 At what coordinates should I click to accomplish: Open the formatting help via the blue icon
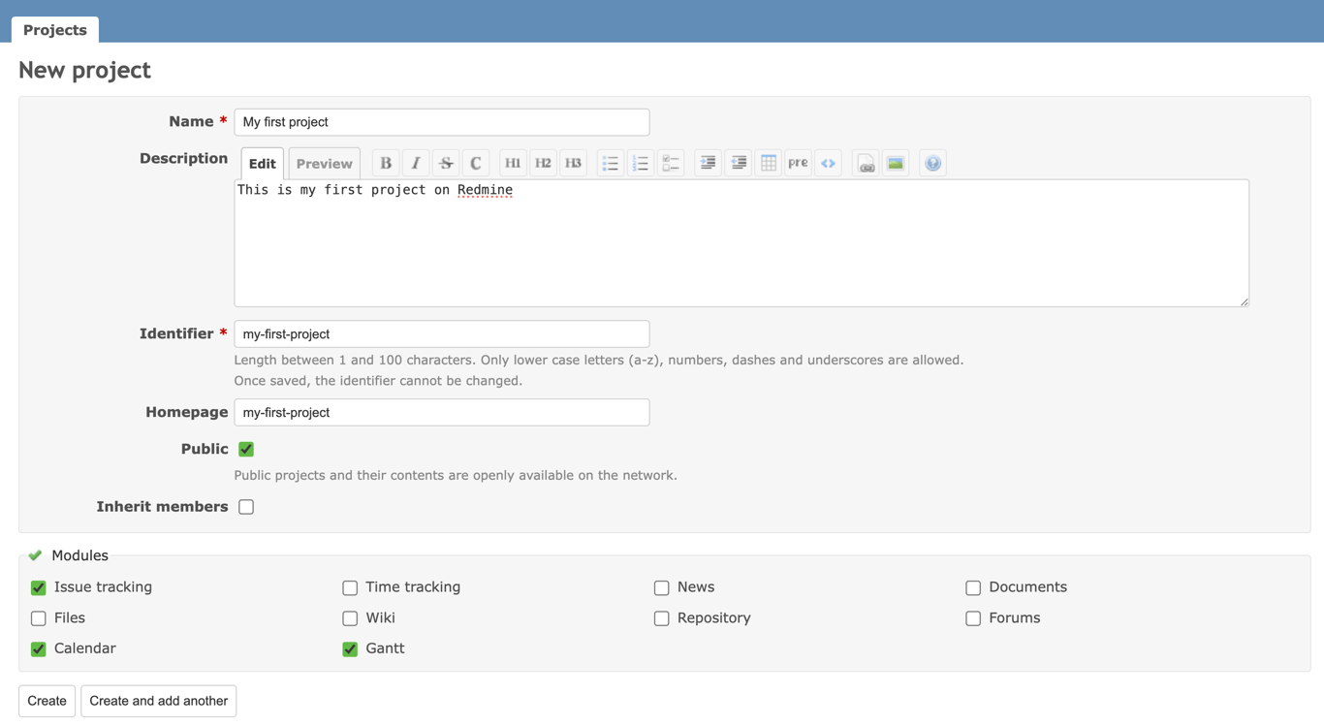[932, 162]
